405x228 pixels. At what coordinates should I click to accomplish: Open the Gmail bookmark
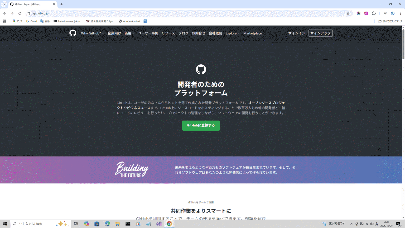(x=31, y=21)
